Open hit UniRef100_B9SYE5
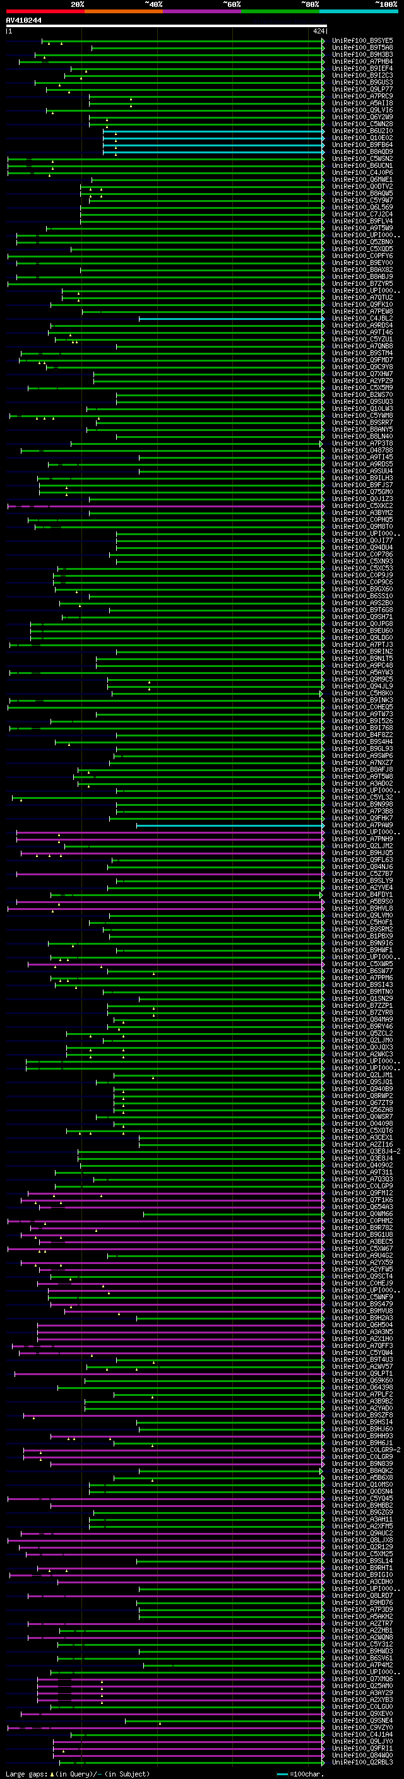404x1779 pixels. (362, 41)
